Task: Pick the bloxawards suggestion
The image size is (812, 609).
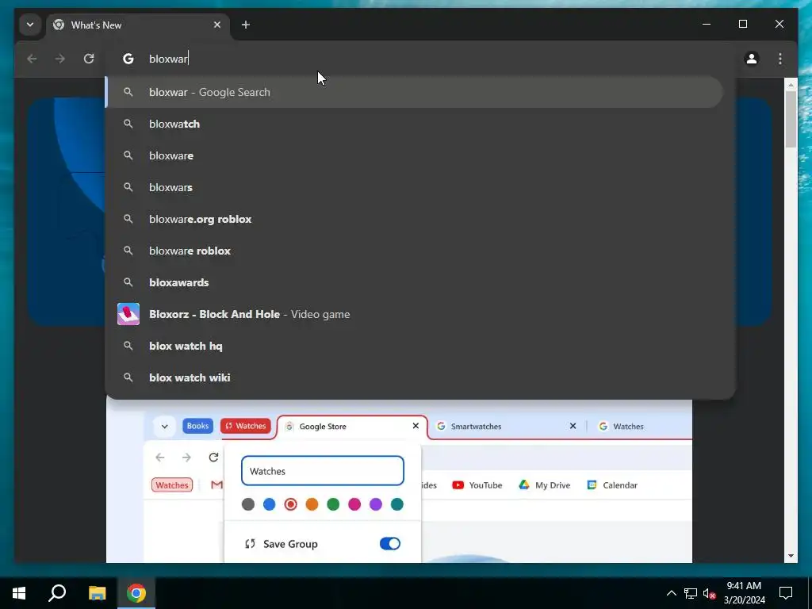Action: (414, 282)
